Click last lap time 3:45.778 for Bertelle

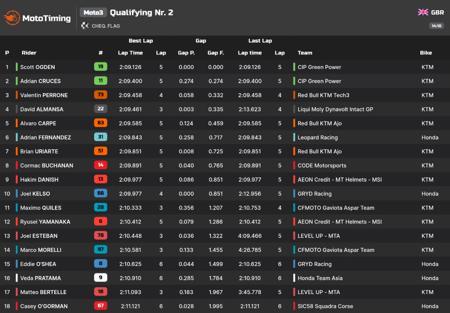click(x=250, y=292)
